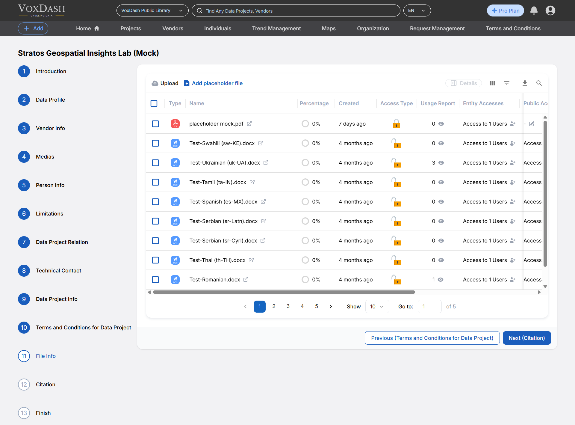Go to the Citation step
The image size is (575, 425).
pyautogui.click(x=46, y=385)
